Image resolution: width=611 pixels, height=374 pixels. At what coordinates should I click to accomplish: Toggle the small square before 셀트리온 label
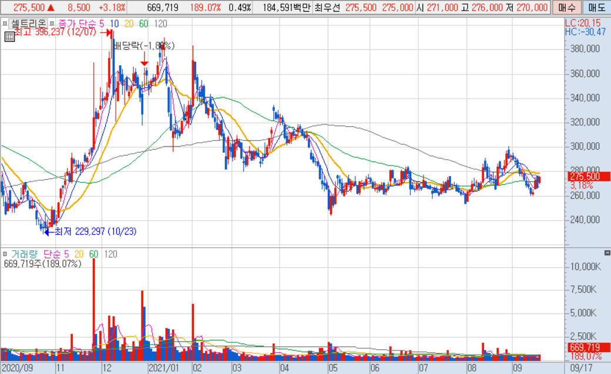point(5,23)
